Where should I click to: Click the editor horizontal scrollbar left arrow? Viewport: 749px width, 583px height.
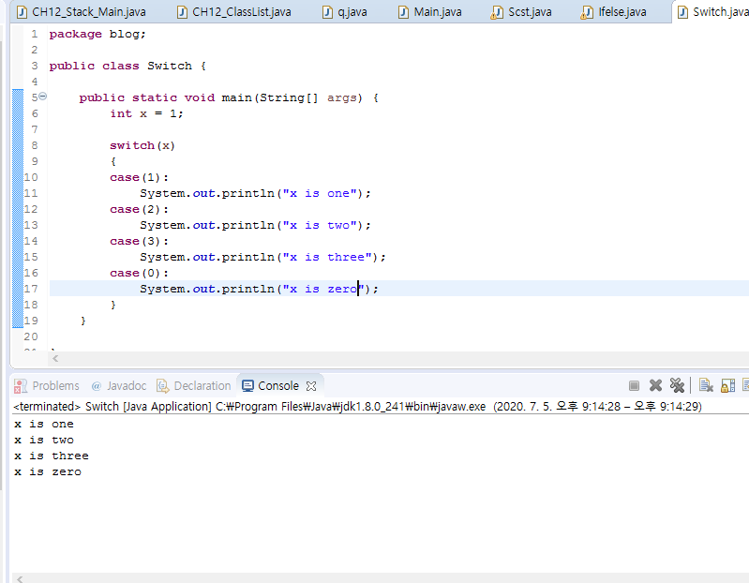[x=55, y=358]
